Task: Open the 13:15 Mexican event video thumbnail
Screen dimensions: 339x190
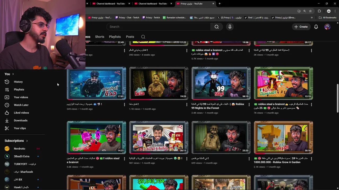Action: pyautogui.click(x=283, y=83)
